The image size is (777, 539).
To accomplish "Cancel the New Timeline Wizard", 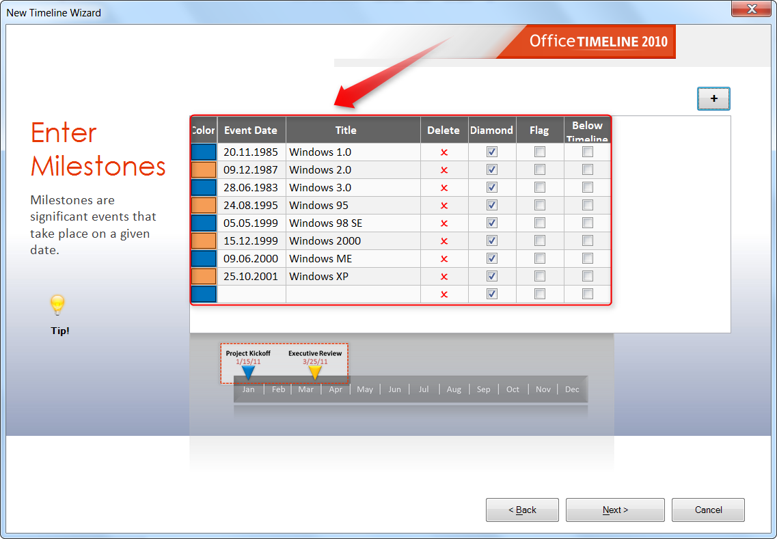I will click(x=708, y=510).
